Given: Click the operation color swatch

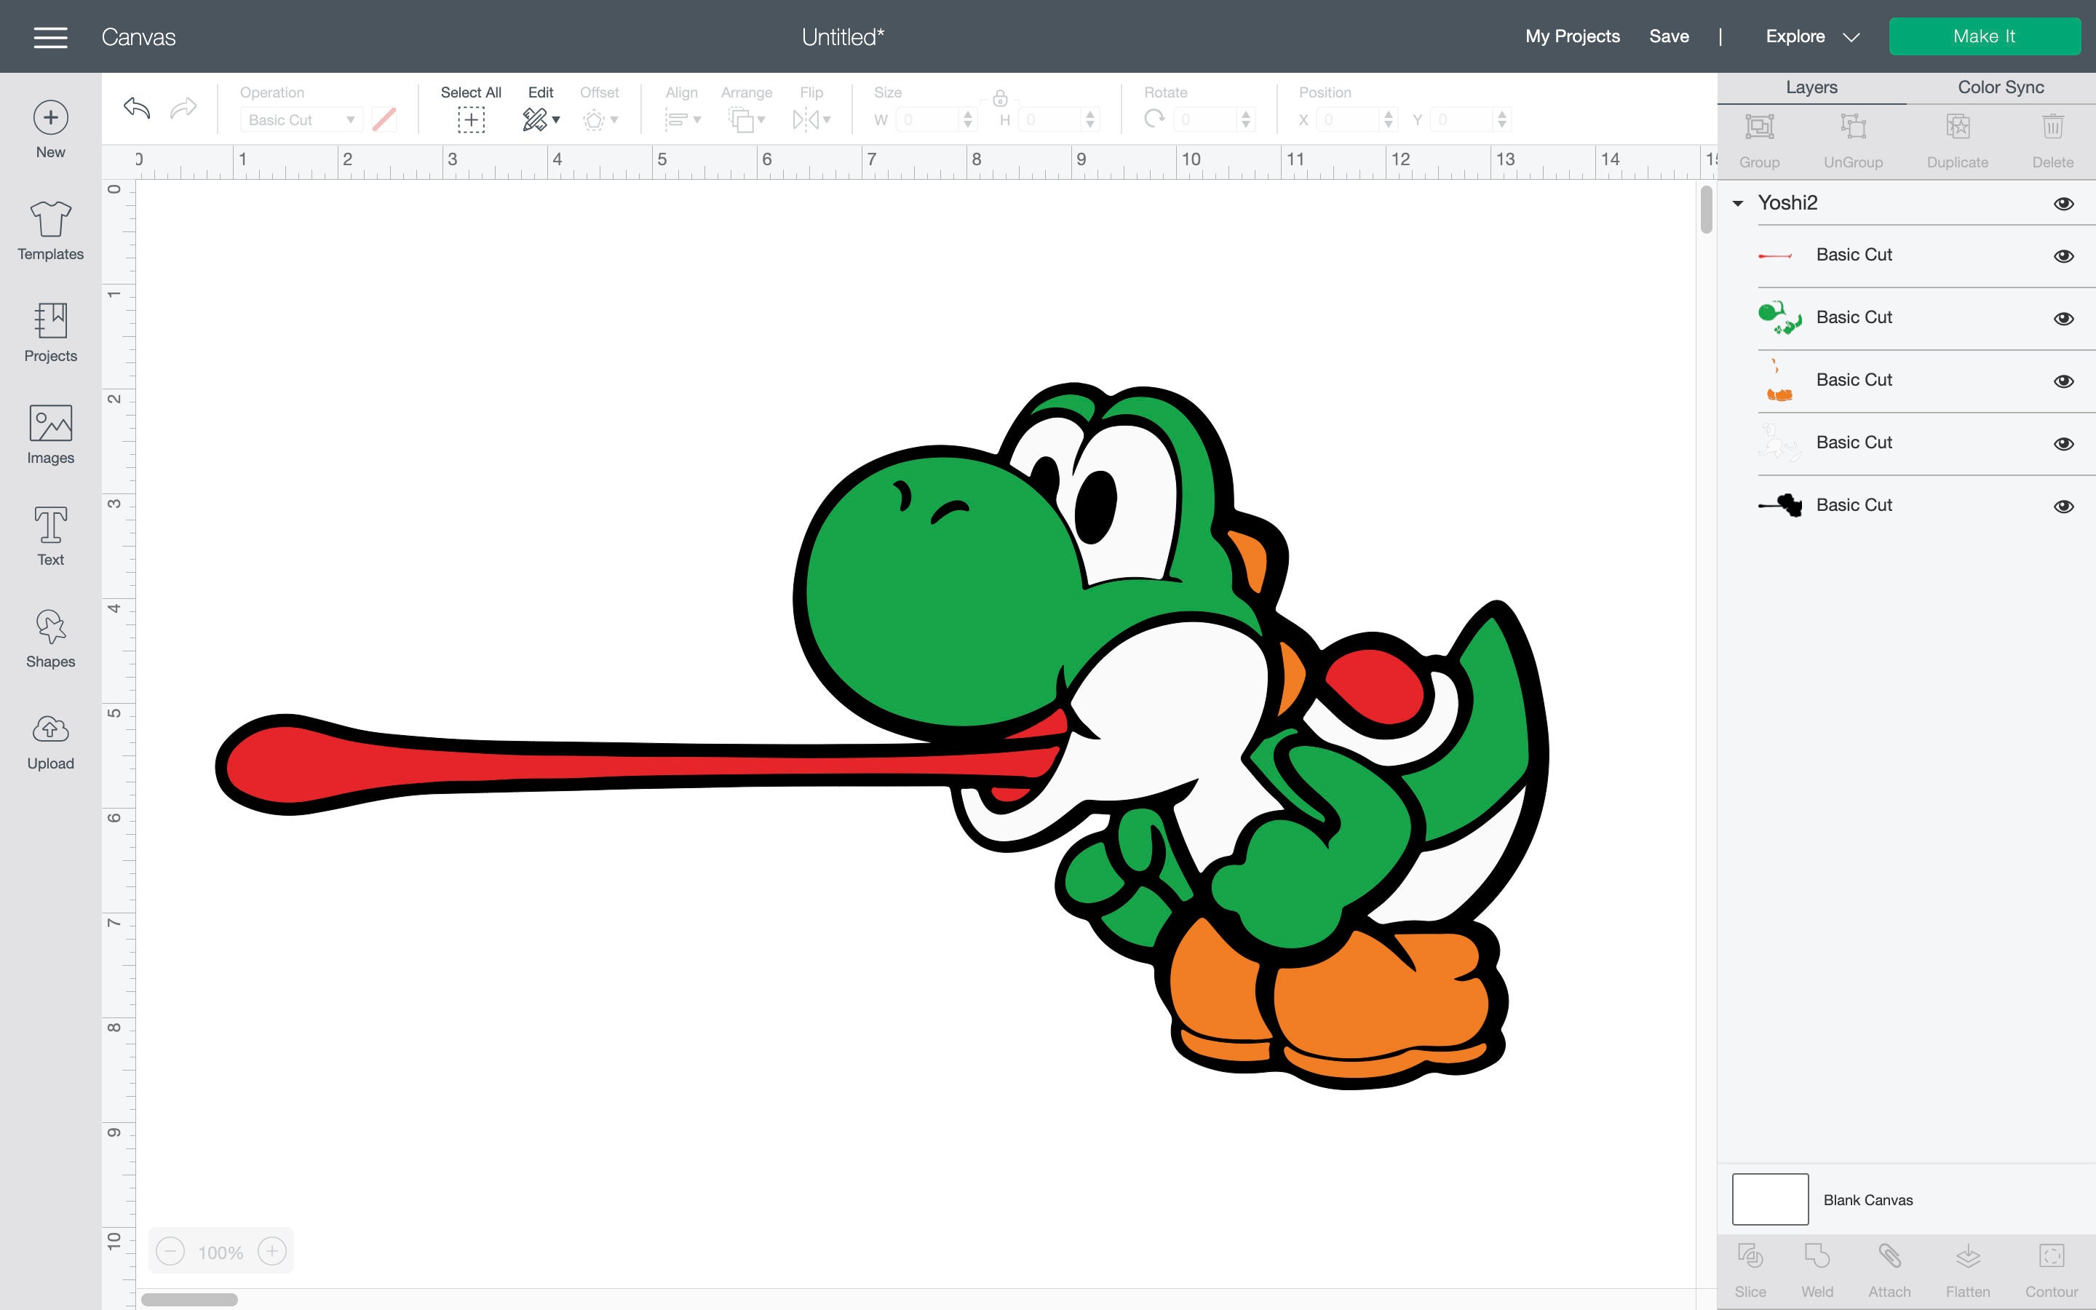Looking at the screenshot, I should [x=384, y=119].
